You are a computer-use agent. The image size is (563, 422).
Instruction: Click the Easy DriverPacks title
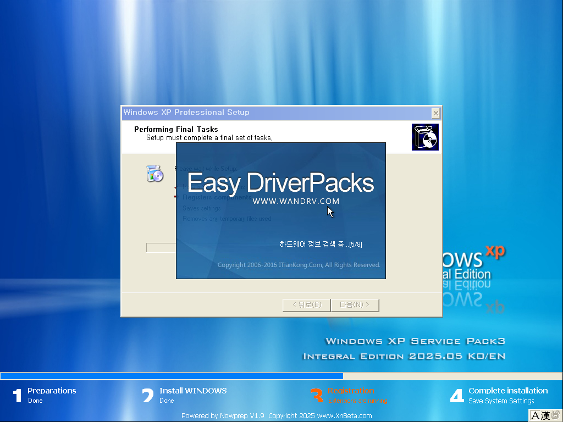(280, 183)
